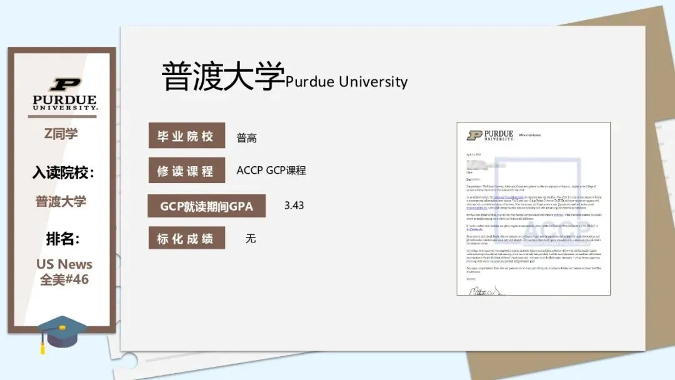Click the signature on the letter
This screenshot has height=380, width=675.
486,291
